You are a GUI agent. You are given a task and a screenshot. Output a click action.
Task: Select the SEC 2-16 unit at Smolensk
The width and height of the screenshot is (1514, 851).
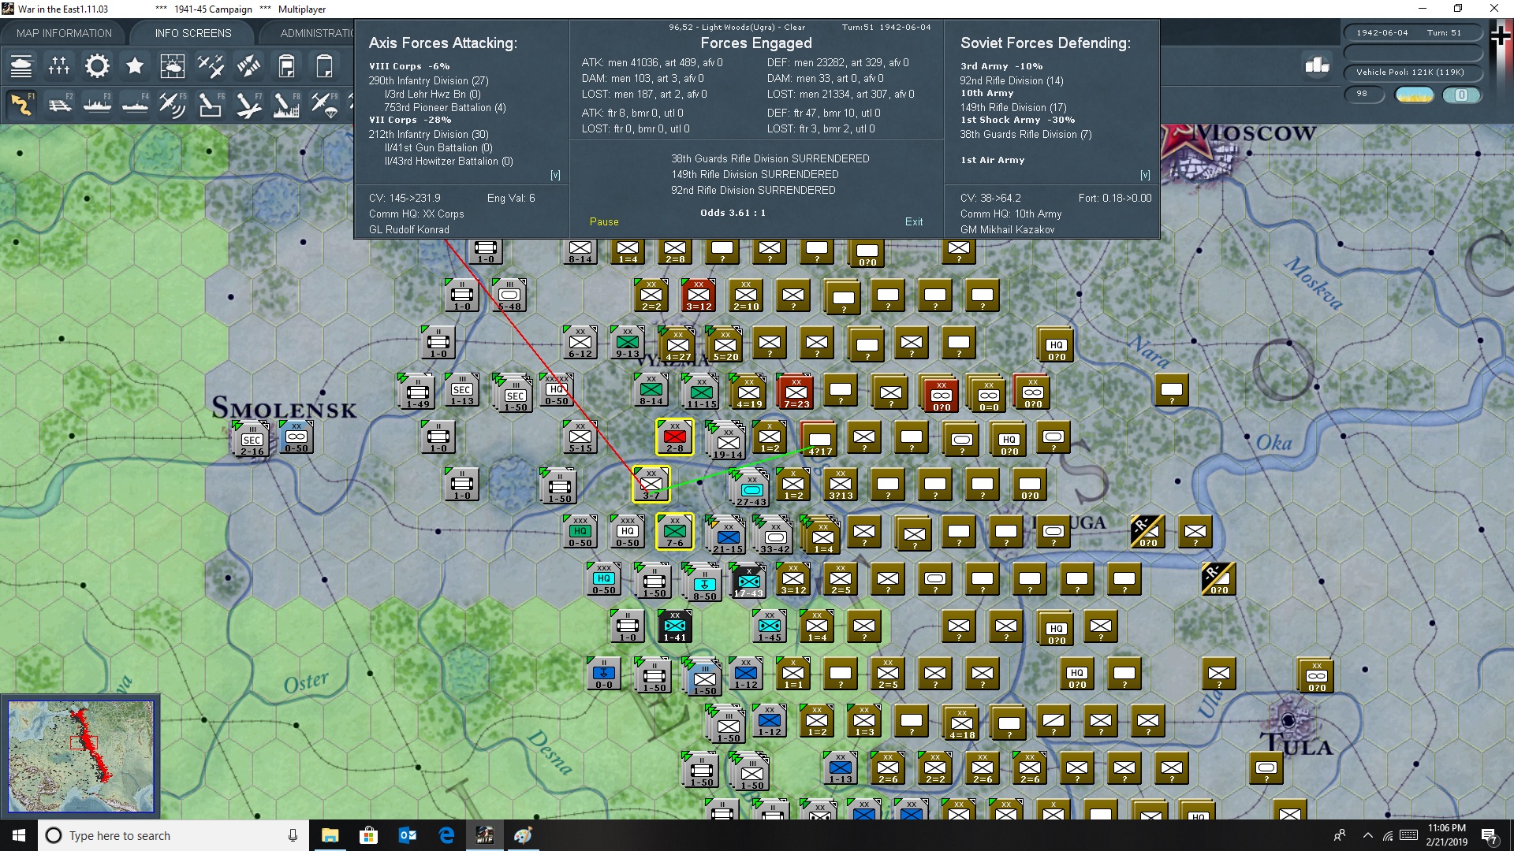(x=251, y=439)
